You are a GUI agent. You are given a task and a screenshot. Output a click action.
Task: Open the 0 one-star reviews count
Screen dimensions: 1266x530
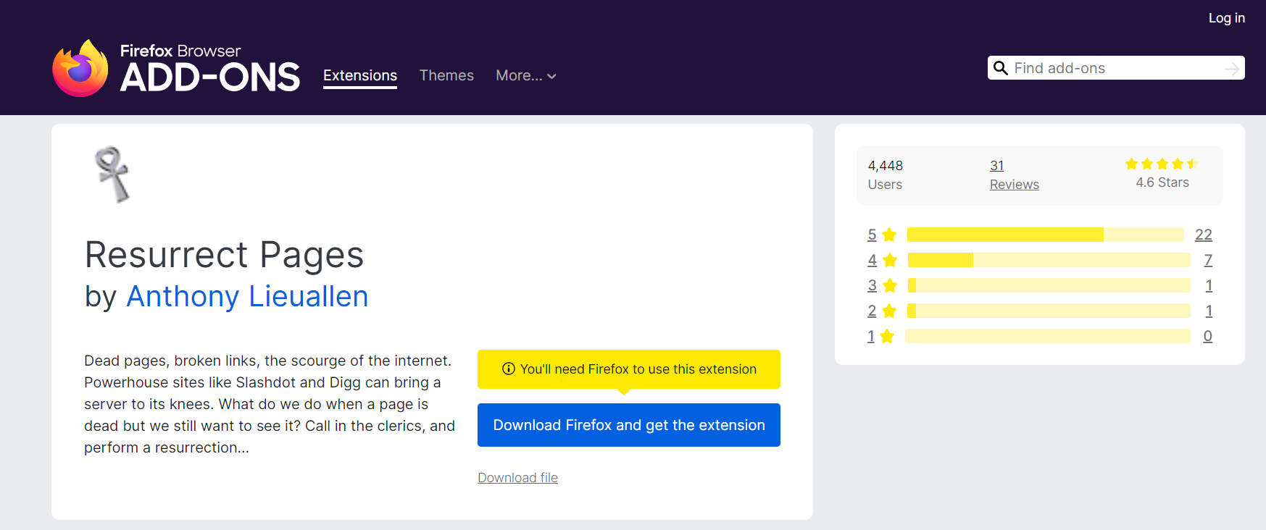(x=1208, y=336)
